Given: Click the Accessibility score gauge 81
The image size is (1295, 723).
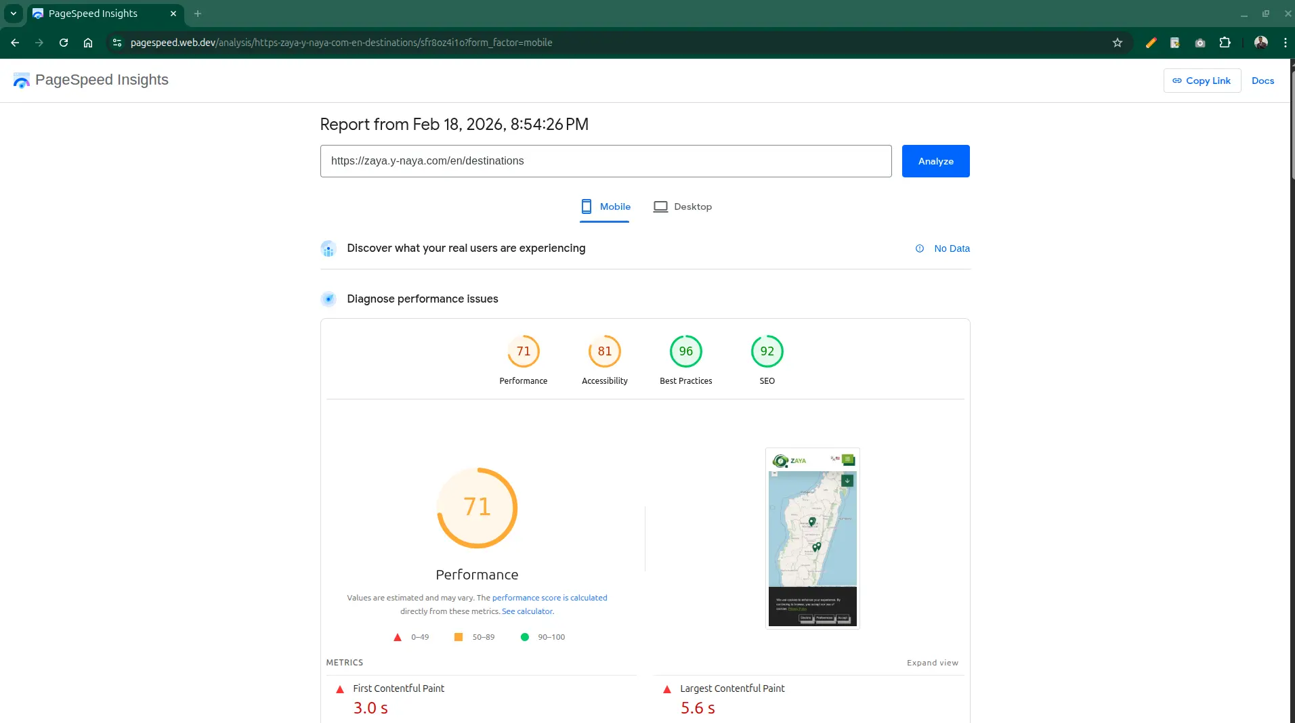Looking at the screenshot, I should point(604,351).
